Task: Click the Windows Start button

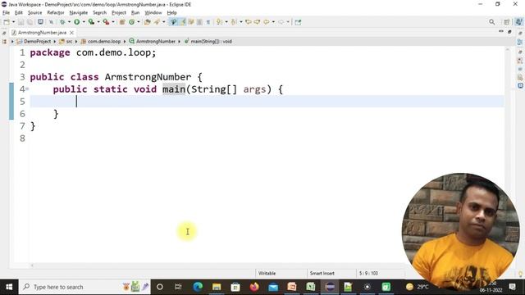Action: [9, 287]
